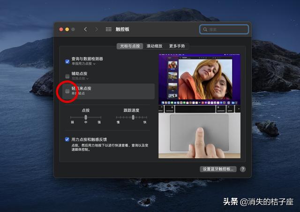The width and height of the screenshot is (300, 212).
Task: Toggle the 查询与数据检测器 checkbox
Action: [67, 61]
